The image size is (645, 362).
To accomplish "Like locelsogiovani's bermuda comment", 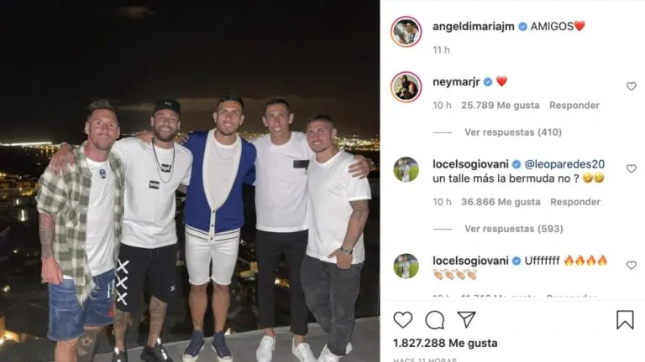I will pyautogui.click(x=632, y=168).
